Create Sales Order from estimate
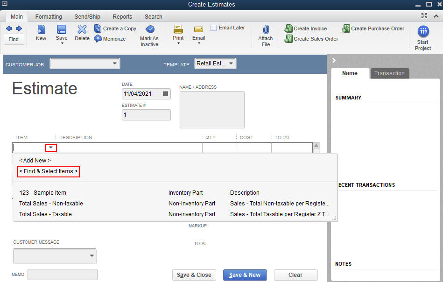The image size is (443, 282). [311, 39]
